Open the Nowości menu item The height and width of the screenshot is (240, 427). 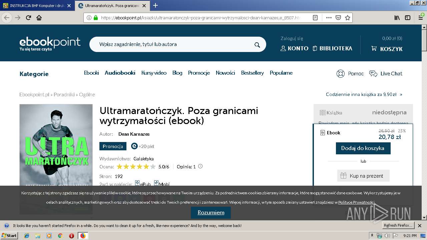point(226,73)
